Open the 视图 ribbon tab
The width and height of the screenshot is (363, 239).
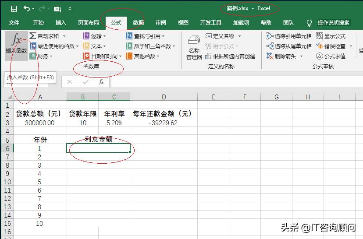(x=183, y=23)
